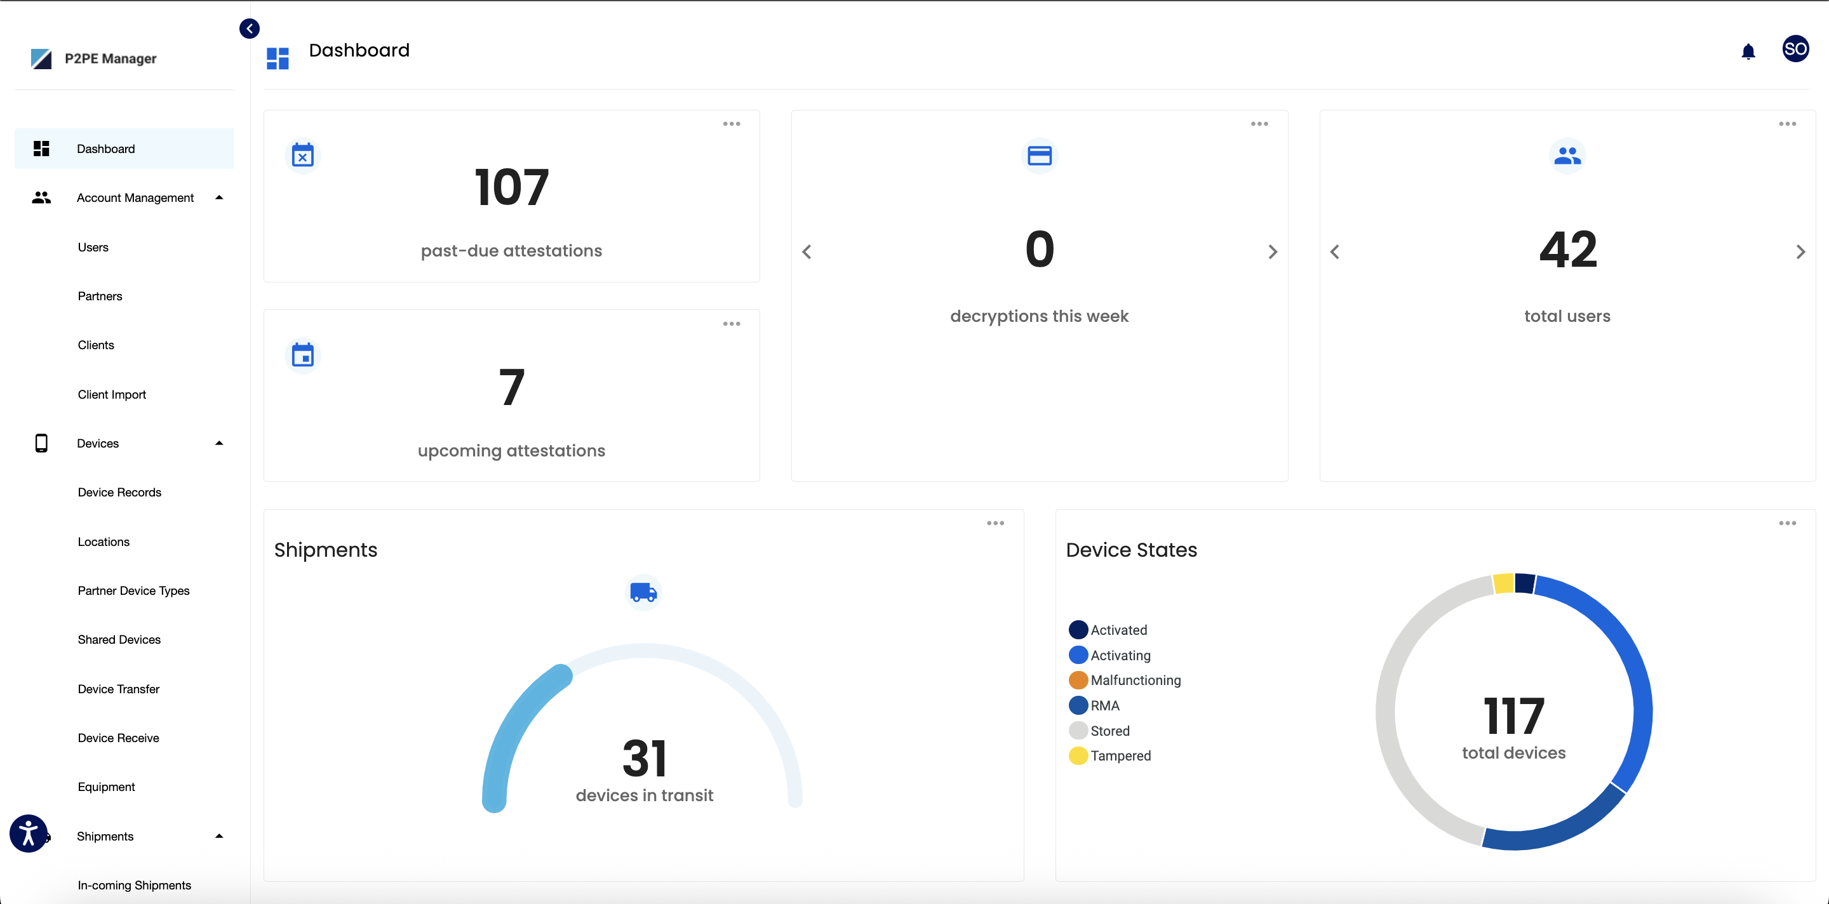Go to Device Transfer
The image size is (1829, 904).
pos(119,689)
